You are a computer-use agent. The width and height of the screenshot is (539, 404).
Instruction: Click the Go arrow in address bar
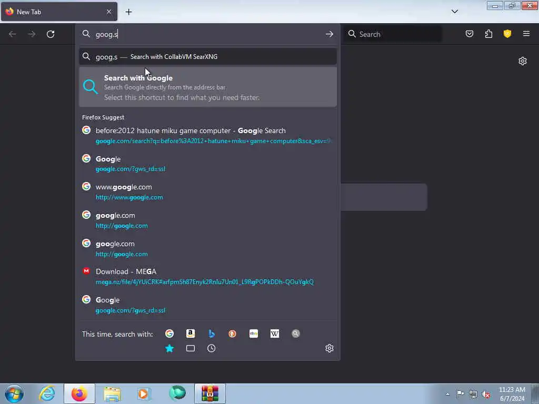(330, 34)
